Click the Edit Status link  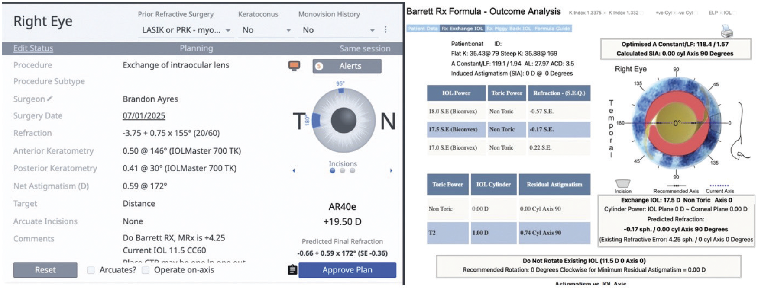(33, 48)
